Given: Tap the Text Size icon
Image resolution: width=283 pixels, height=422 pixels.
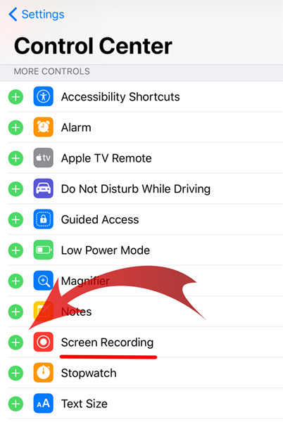Looking at the screenshot, I should click(x=43, y=404).
